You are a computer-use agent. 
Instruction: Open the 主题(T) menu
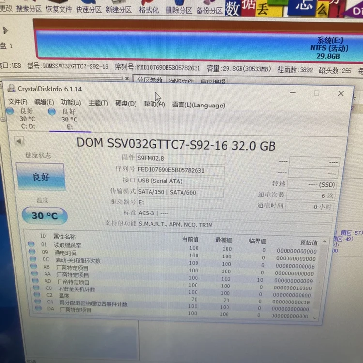(98, 103)
